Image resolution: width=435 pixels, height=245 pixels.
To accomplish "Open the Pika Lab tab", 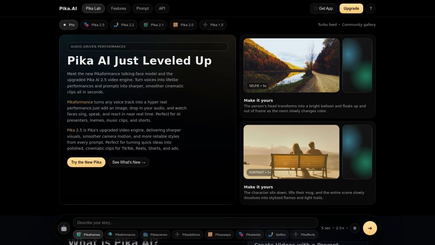I will (x=93, y=8).
